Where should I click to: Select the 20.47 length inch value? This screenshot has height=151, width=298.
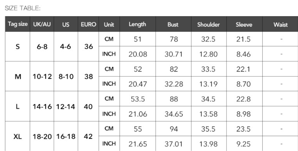(x=138, y=84)
